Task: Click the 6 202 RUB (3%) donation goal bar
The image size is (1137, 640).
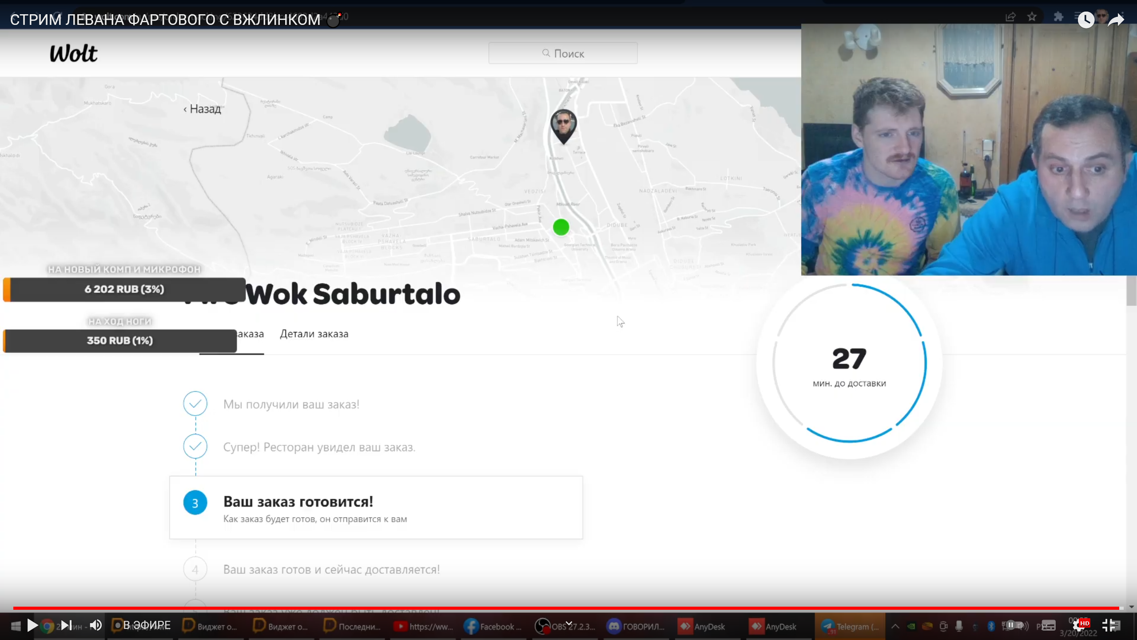Action: [x=124, y=289]
